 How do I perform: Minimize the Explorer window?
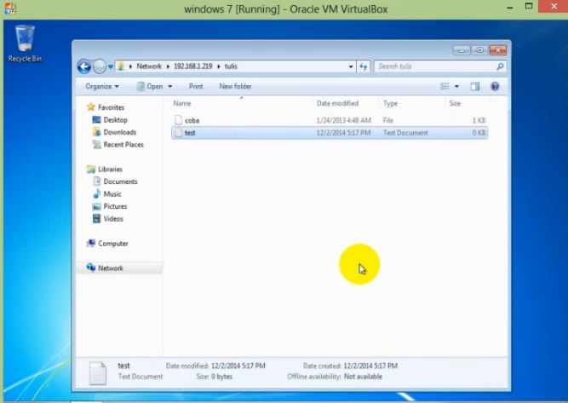tap(462, 50)
